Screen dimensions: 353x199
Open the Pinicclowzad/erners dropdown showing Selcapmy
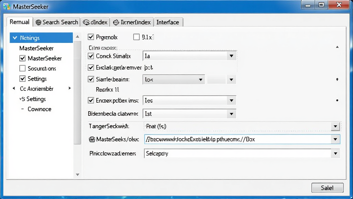point(242,153)
